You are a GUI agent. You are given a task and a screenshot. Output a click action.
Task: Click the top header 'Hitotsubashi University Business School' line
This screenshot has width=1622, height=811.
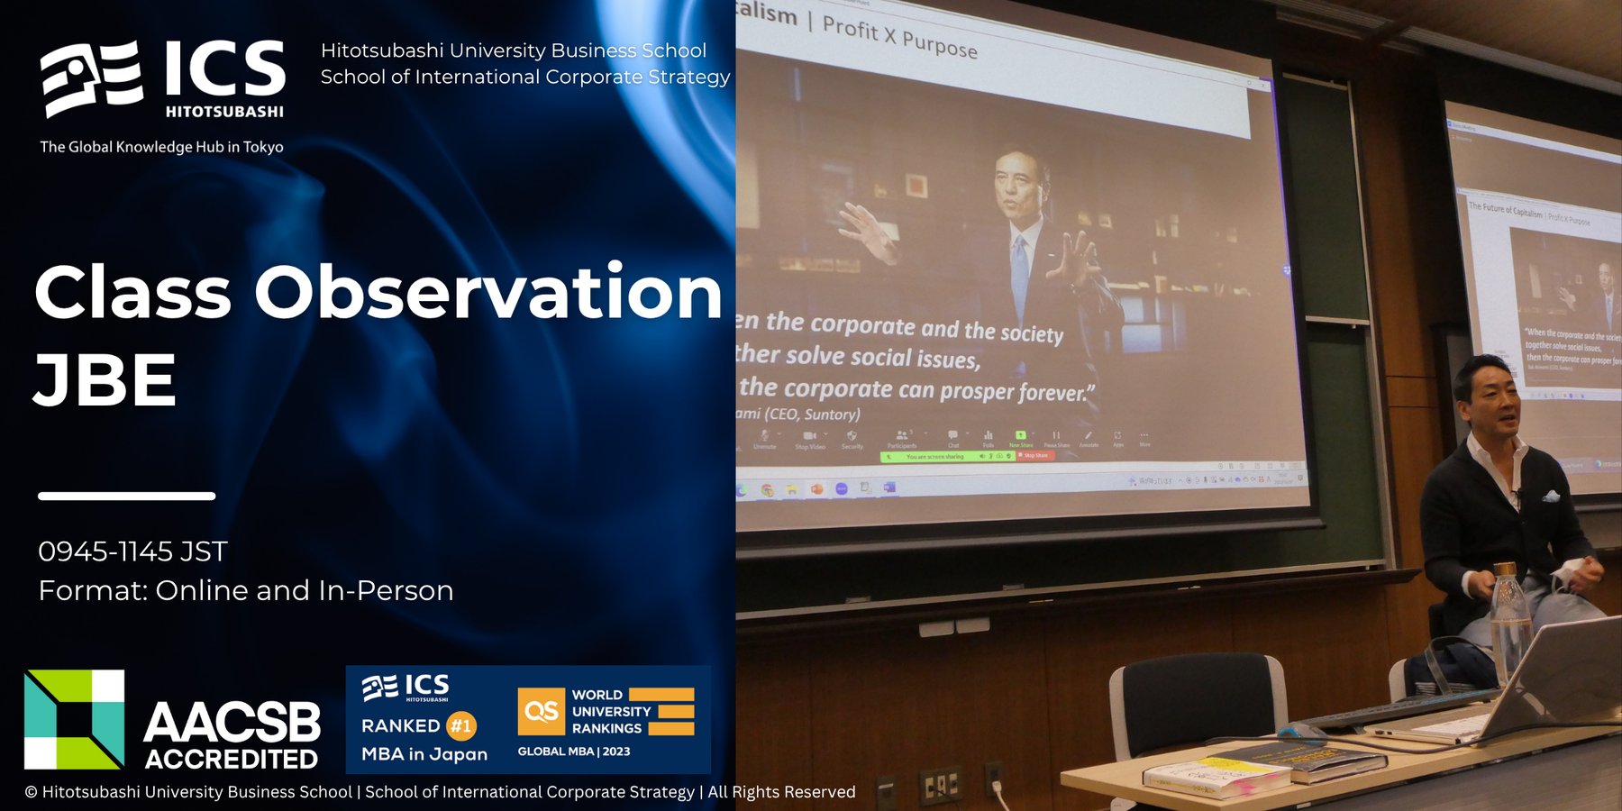pos(514,50)
